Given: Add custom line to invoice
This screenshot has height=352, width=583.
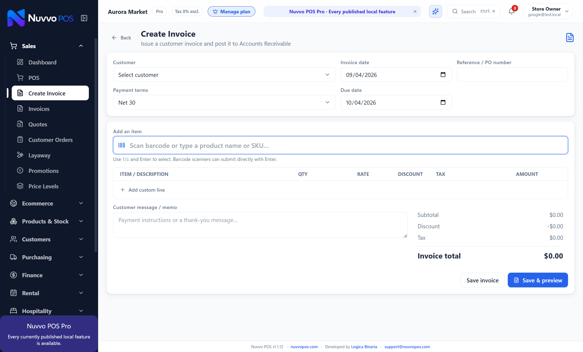Looking at the screenshot, I should [x=143, y=190].
